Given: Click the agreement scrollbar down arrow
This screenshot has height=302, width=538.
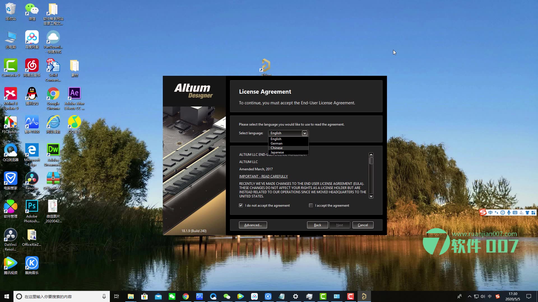Looking at the screenshot, I should (x=371, y=196).
